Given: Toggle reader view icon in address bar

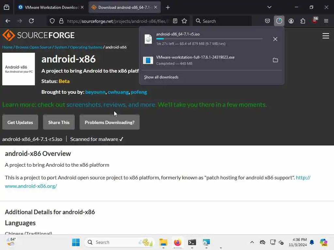Looking at the screenshot, I should [x=175, y=21].
